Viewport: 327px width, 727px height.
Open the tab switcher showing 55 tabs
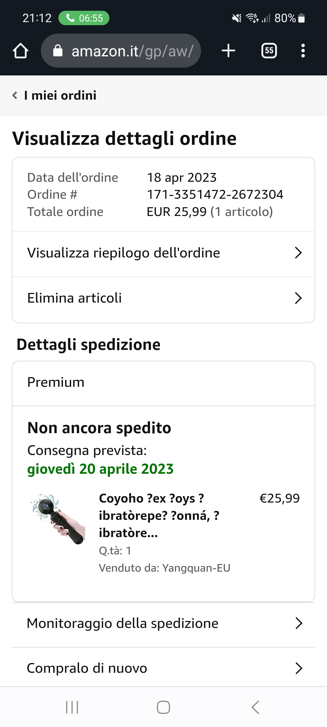click(x=269, y=51)
